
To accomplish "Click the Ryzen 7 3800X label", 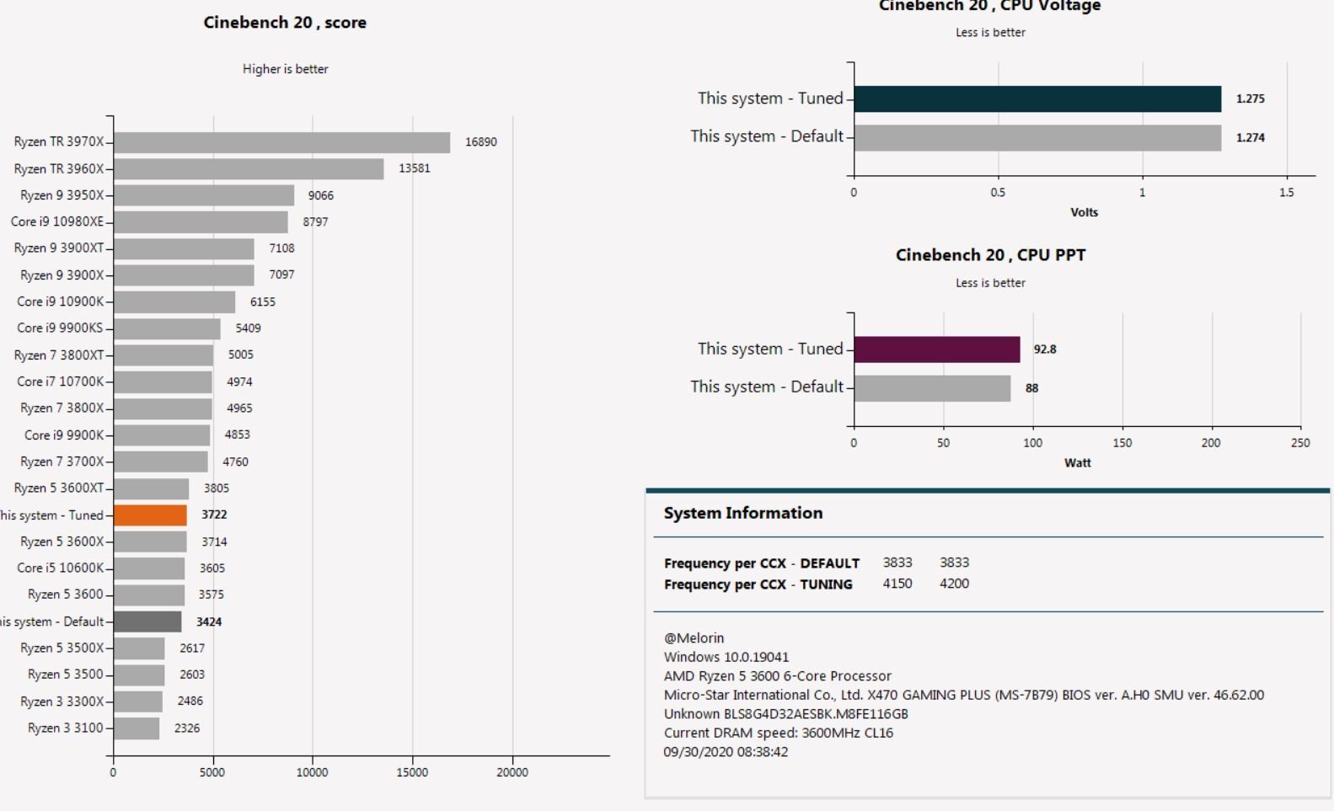I will point(62,408).
